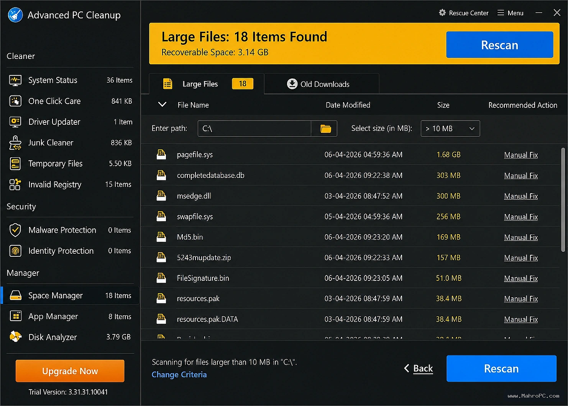Select the One Click Care icon
The width and height of the screenshot is (568, 406).
coord(15,101)
